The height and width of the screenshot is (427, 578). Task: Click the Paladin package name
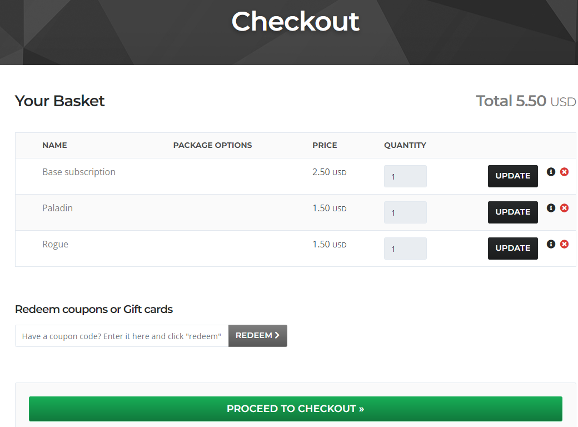tap(57, 208)
